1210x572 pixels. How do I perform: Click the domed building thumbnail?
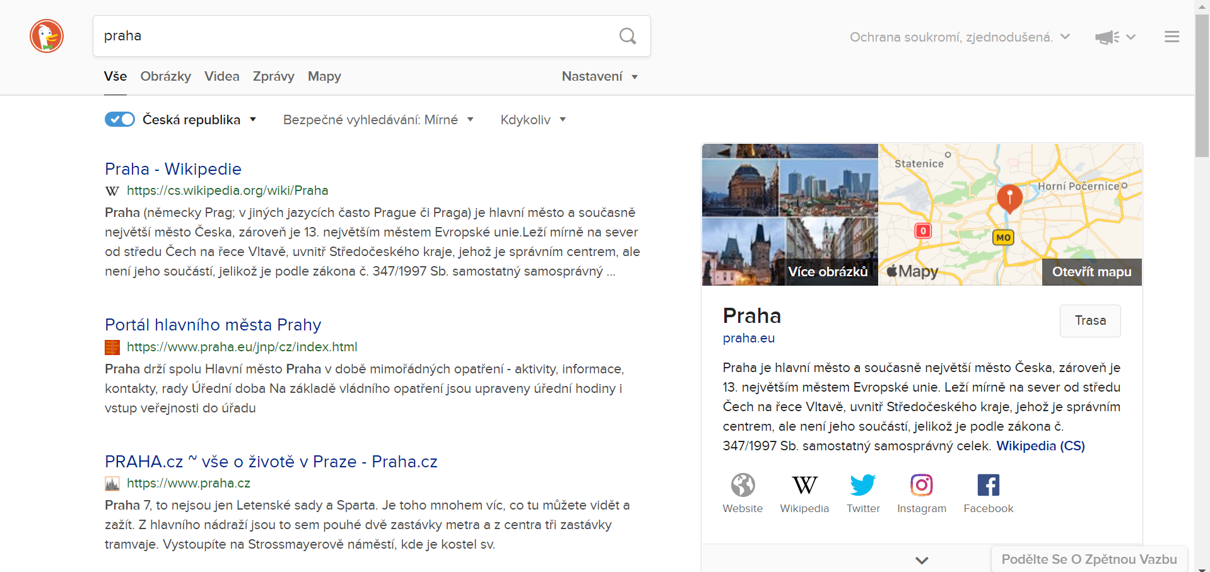[740, 187]
